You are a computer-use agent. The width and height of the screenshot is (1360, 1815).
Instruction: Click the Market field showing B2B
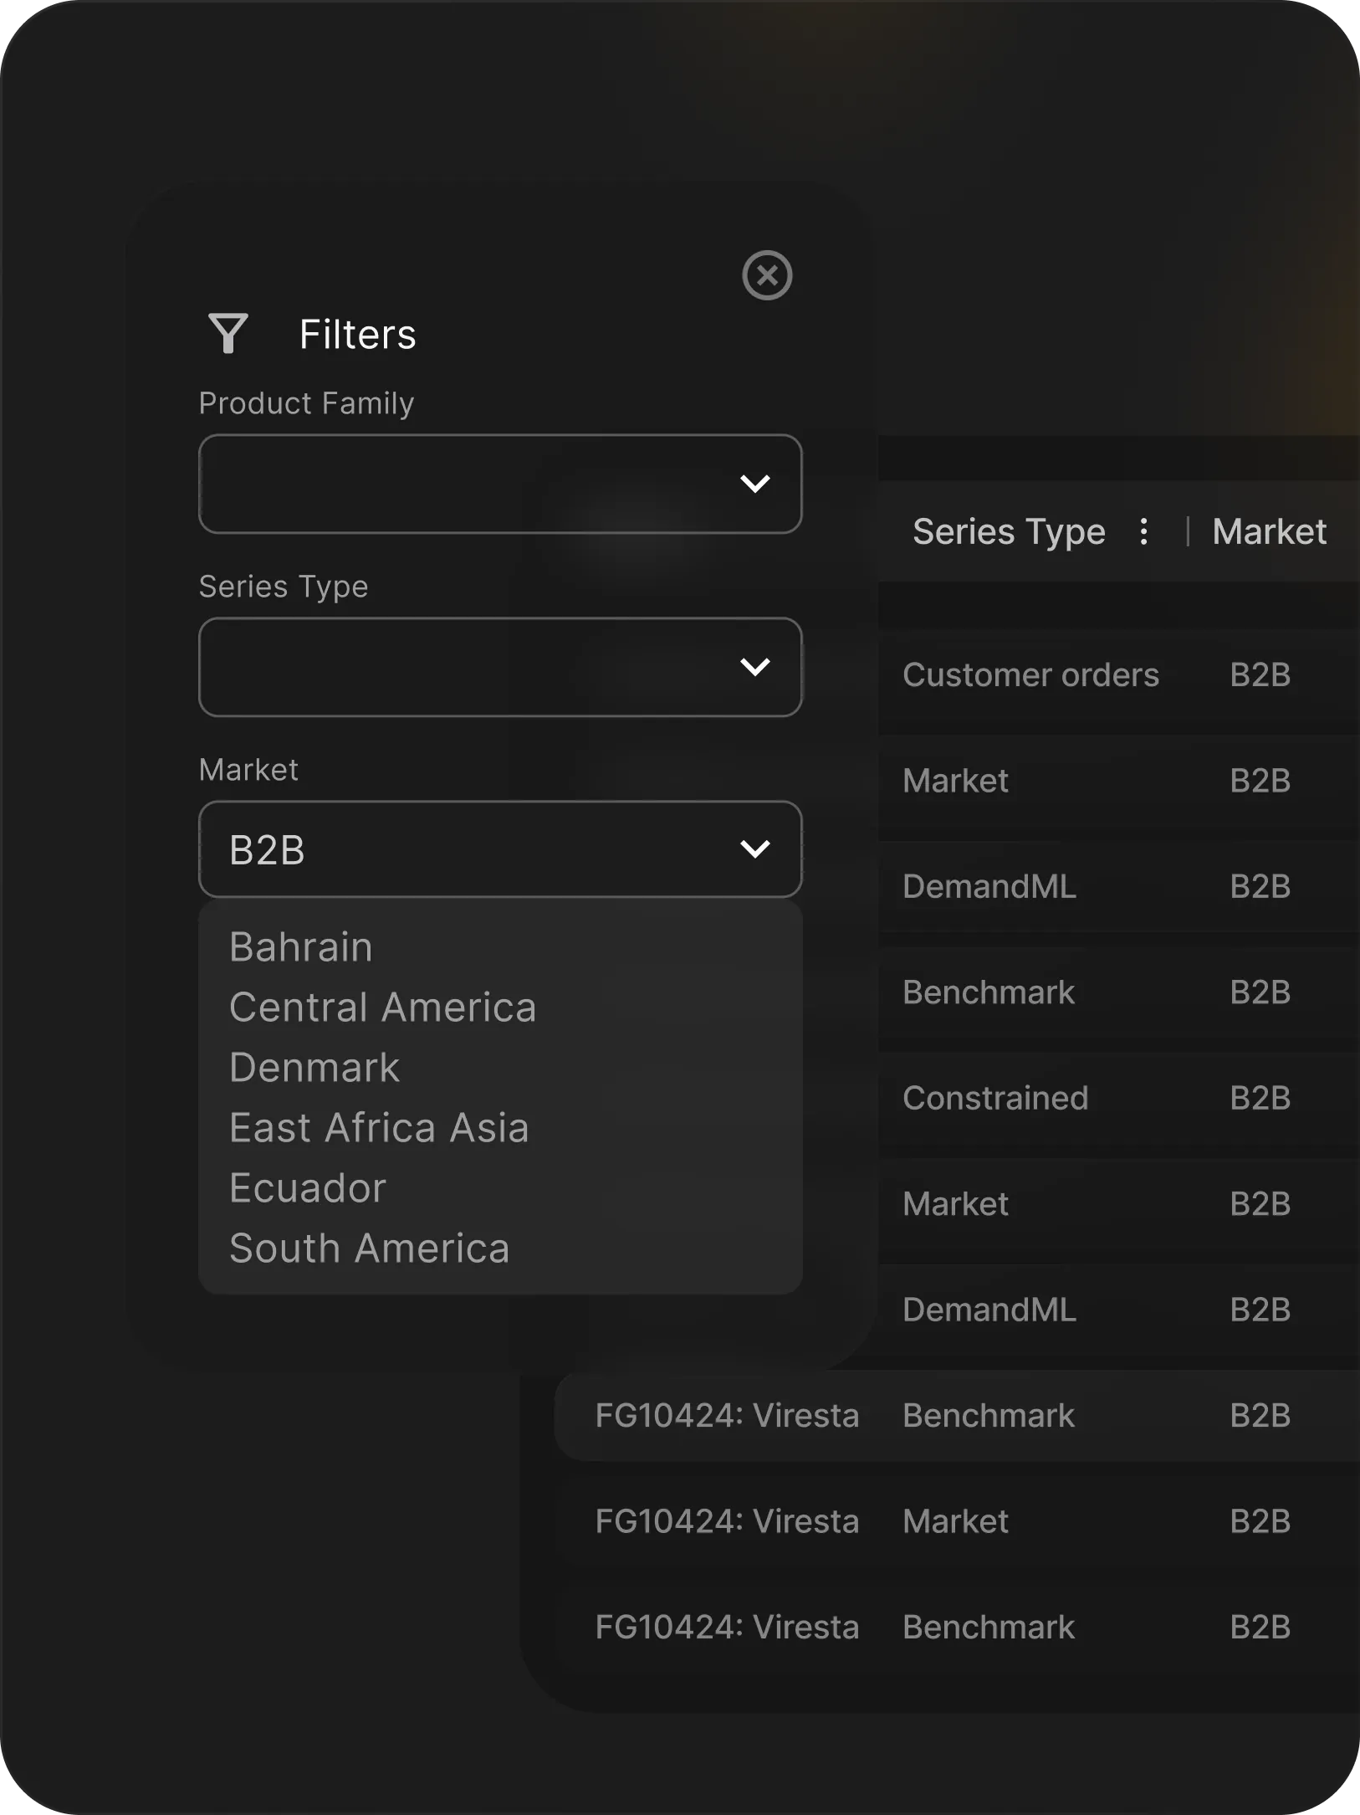coord(500,849)
